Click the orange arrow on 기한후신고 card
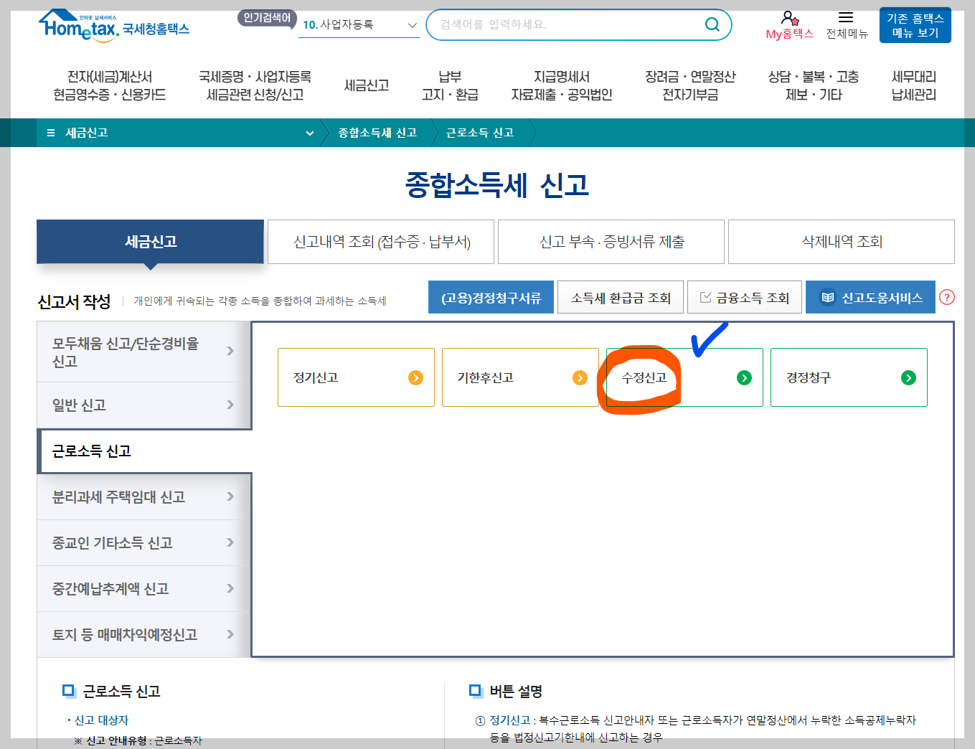The image size is (975, 749). 580,377
